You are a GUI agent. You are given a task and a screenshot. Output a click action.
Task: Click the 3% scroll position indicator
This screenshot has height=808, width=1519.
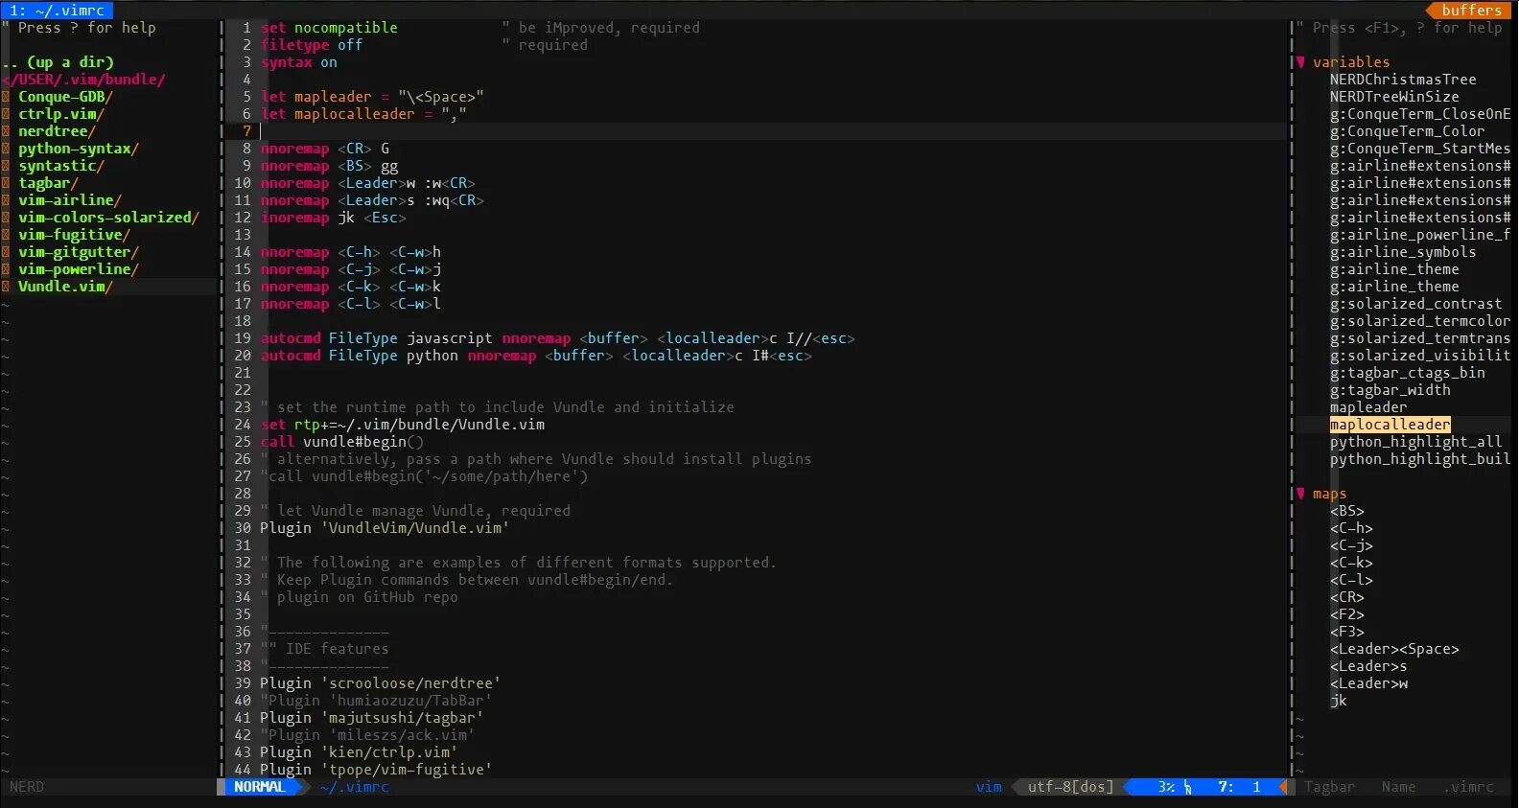1166,787
